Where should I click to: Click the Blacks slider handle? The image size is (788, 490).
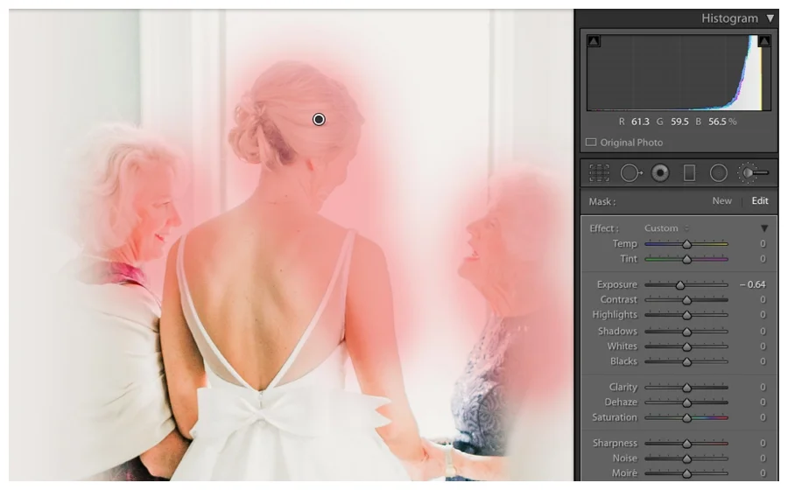[x=686, y=362]
